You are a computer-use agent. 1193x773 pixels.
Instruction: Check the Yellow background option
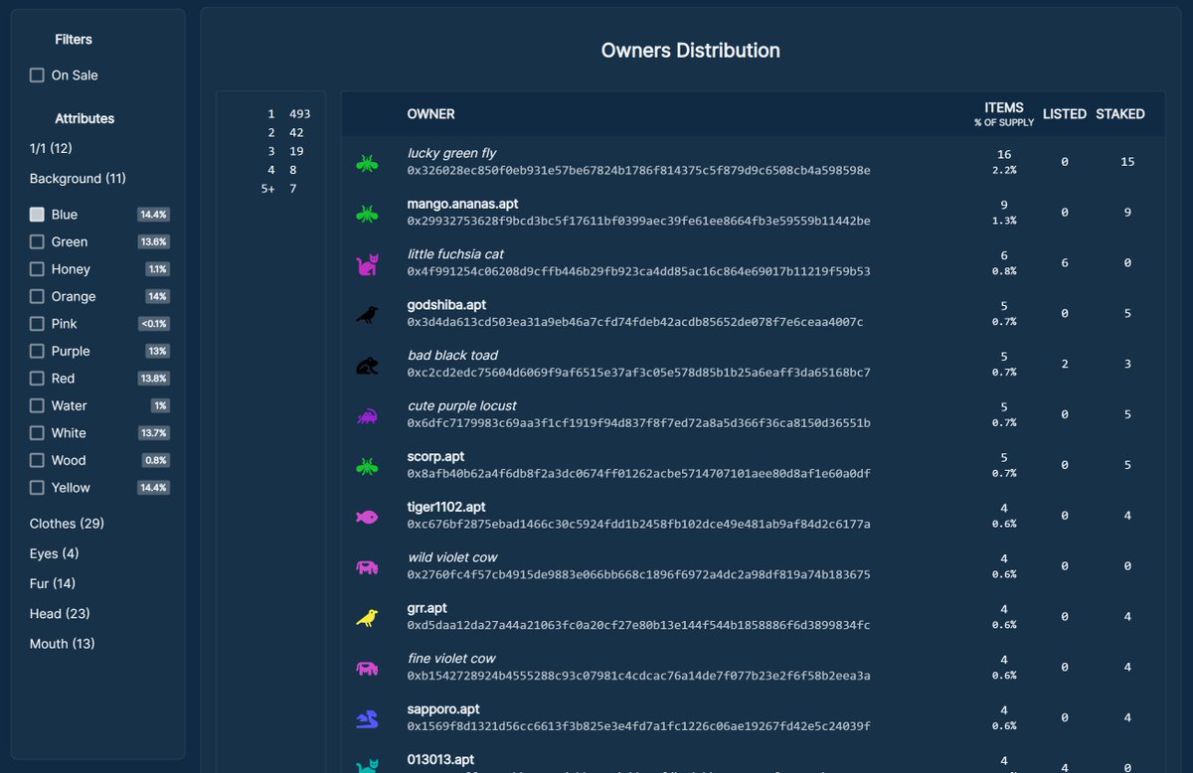click(37, 488)
